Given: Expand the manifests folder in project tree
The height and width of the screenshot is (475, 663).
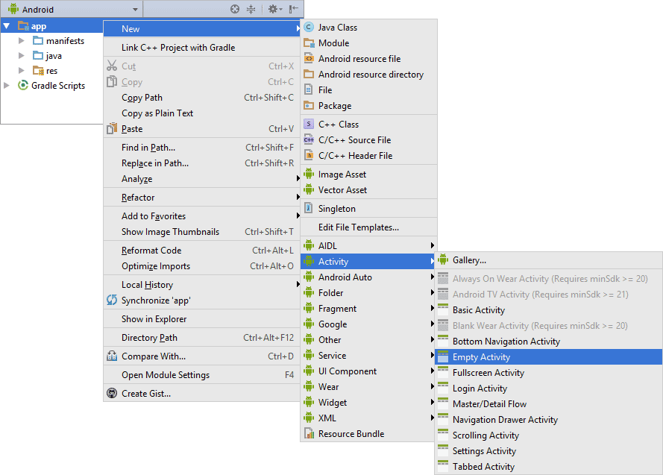Looking at the screenshot, I should click(x=22, y=41).
